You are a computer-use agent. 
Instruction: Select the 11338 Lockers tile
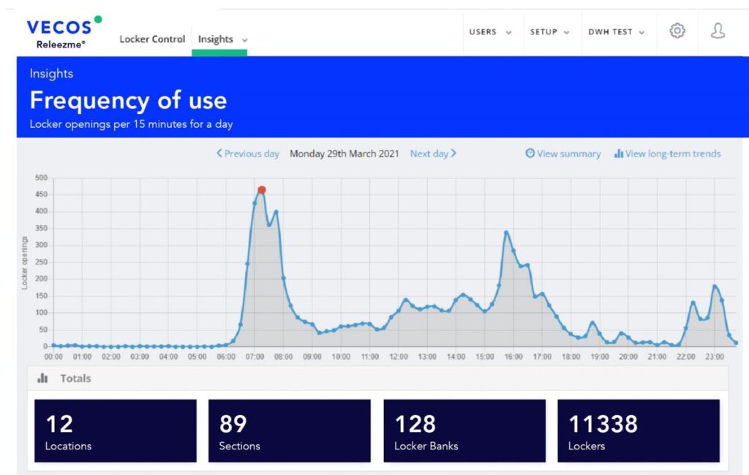coord(638,430)
